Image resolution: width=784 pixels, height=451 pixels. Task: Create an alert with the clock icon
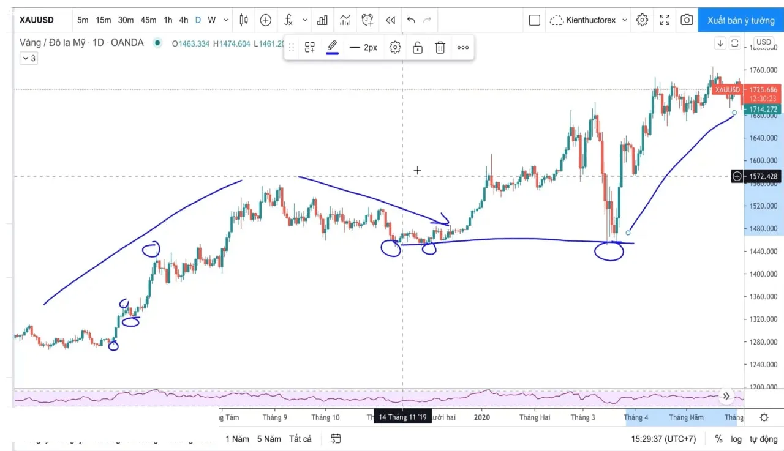coord(367,20)
